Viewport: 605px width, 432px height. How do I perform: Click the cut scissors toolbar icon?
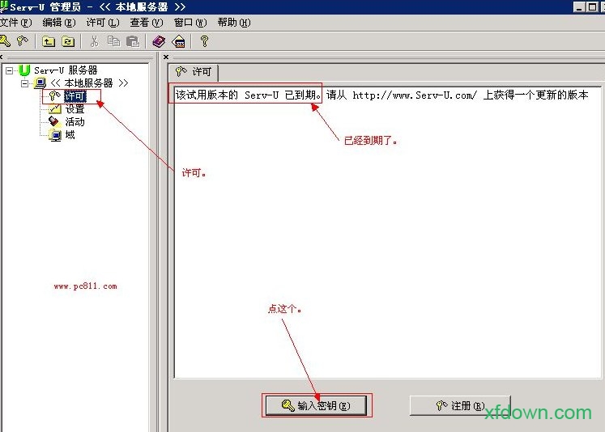click(94, 41)
